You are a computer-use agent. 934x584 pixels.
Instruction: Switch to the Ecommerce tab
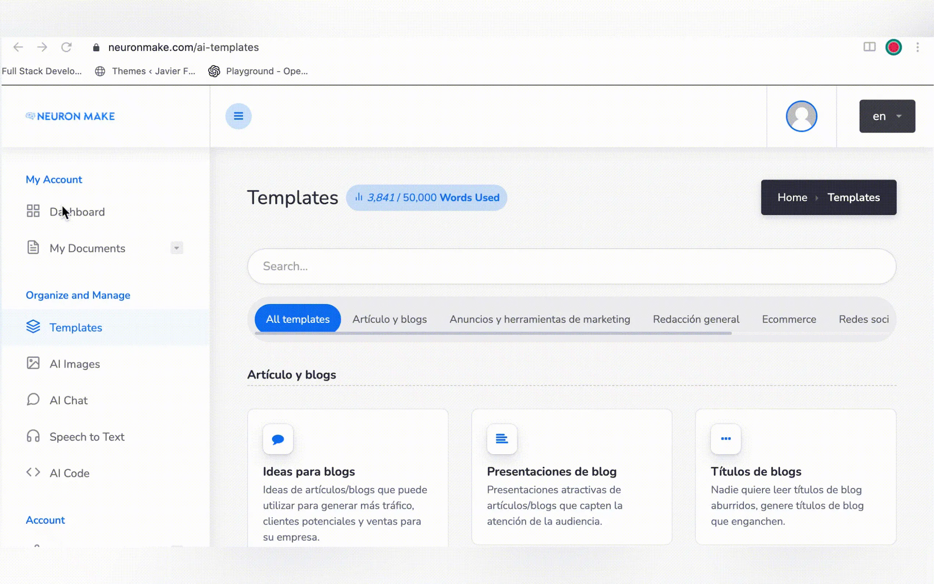[x=789, y=319]
